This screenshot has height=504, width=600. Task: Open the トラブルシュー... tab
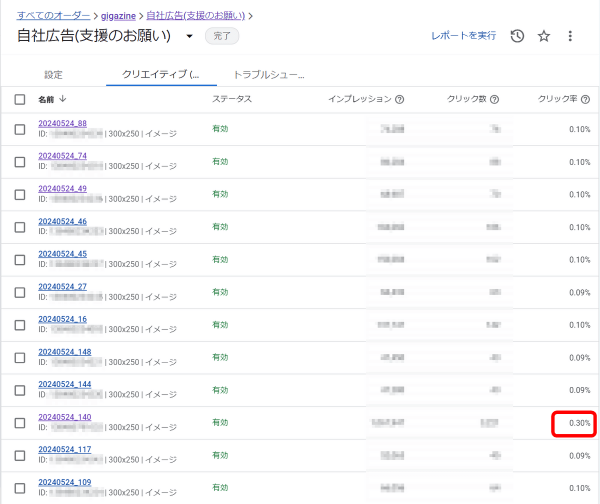pyautogui.click(x=269, y=75)
